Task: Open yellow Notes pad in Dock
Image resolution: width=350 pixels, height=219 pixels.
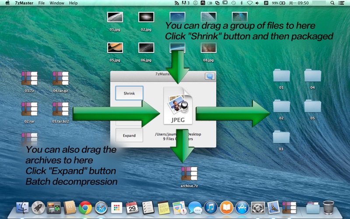Action: [x=164, y=208]
